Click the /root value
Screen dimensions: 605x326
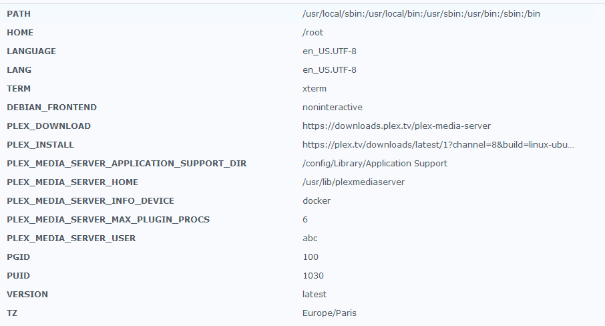pyautogui.click(x=313, y=33)
